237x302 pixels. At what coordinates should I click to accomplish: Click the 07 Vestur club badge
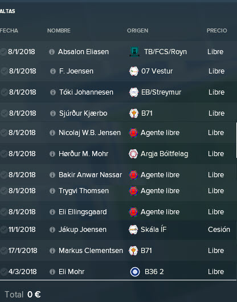pyautogui.click(x=134, y=71)
